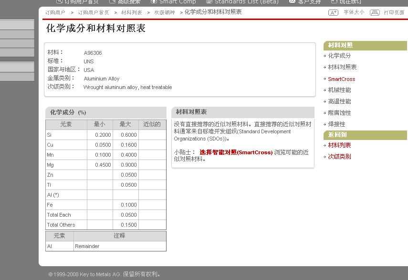The height and width of the screenshot is (280, 408).
Task: Select the Ti element cell
Action: click(x=66, y=185)
